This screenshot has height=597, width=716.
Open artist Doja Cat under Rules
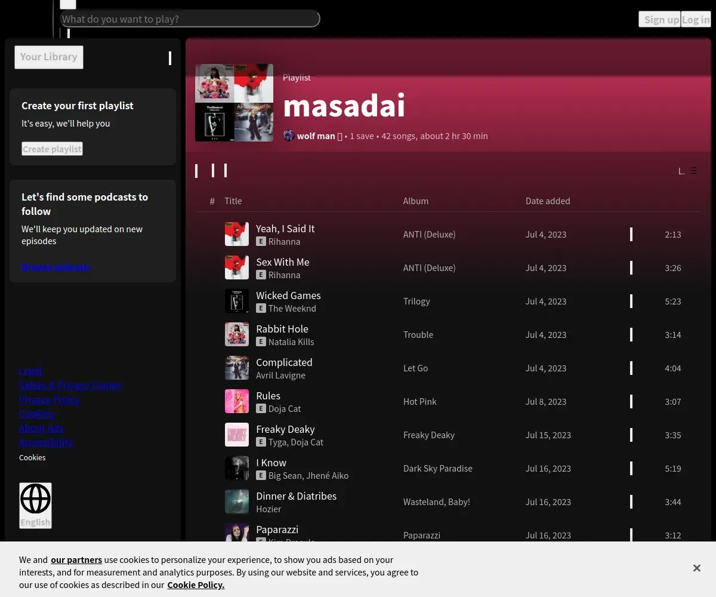(x=285, y=408)
